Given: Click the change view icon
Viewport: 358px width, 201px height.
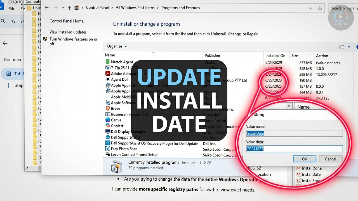Looking at the screenshot, I should (x=342, y=47).
